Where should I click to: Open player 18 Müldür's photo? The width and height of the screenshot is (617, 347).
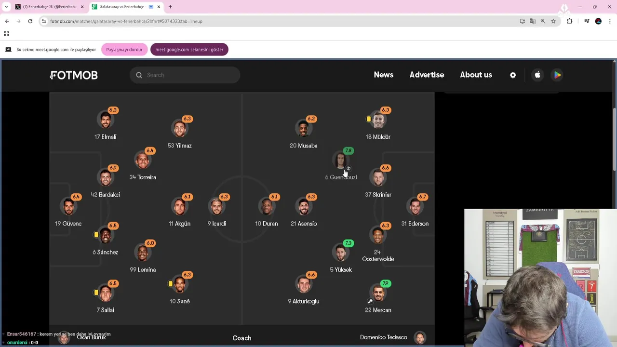click(x=378, y=120)
